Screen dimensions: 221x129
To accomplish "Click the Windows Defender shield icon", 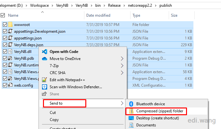I will (x=45, y=87).
